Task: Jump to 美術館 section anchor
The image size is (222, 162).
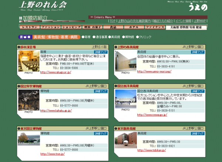Action: (x=114, y=37)
